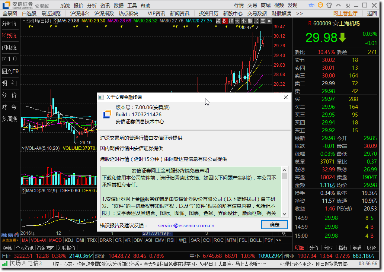Click 热点板块 in the shortcut bar
This screenshot has width=384, height=272.
click(x=128, y=13)
